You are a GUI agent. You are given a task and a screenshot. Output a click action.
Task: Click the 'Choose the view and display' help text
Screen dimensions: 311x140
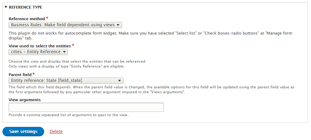78,64
